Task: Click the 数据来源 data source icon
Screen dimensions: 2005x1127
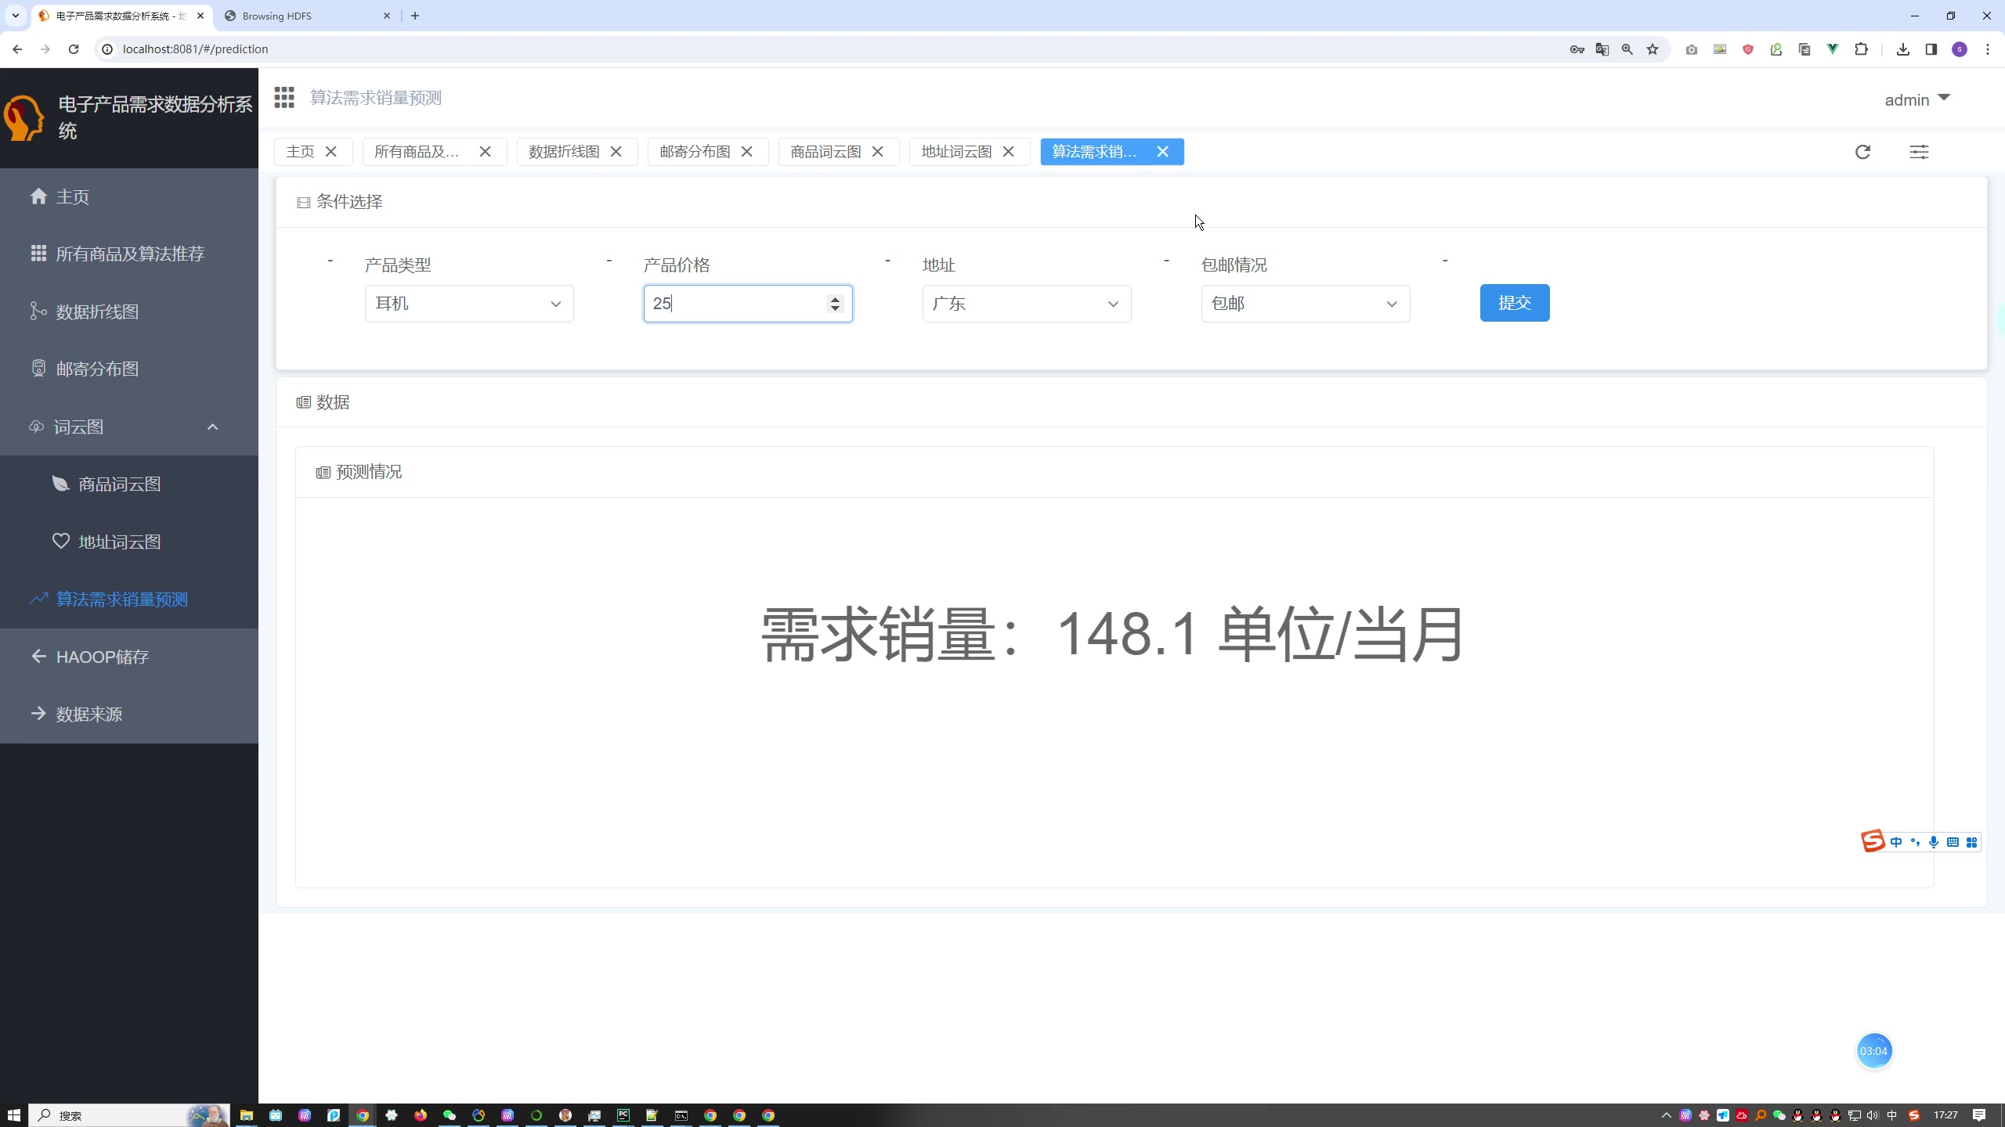Action: 37,713
